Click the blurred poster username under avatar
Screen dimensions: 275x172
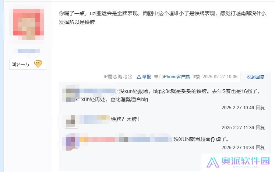click(x=29, y=51)
